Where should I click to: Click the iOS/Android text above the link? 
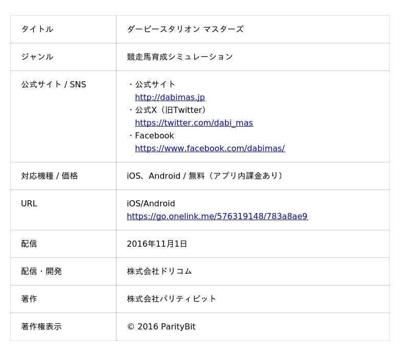pos(151,203)
